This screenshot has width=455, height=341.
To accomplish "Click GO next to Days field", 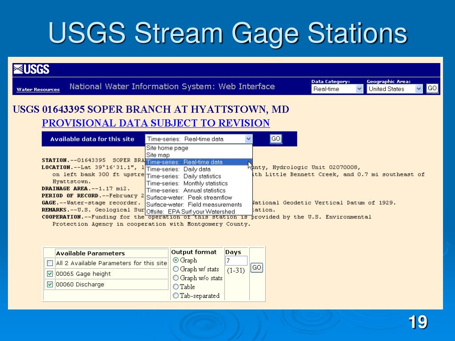I will pyautogui.click(x=256, y=268).
